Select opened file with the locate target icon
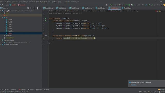Viewport: 165px width, 93px height. [x=28, y=8]
